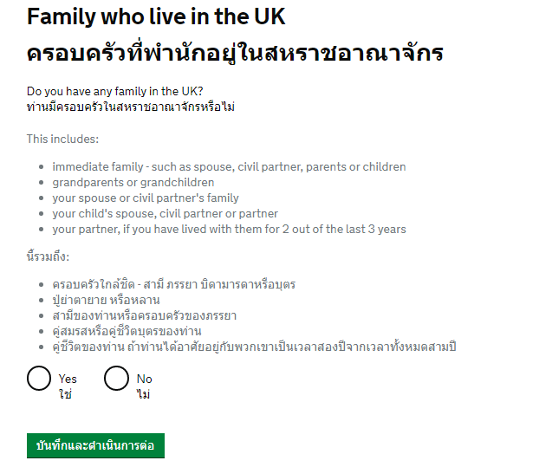Click the "immediate family" bullet item
This screenshot has width=539, height=467.
(x=229, y=167)
